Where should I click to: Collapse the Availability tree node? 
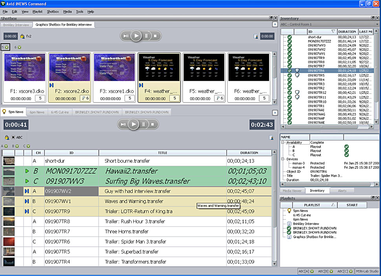coord(283,143)
